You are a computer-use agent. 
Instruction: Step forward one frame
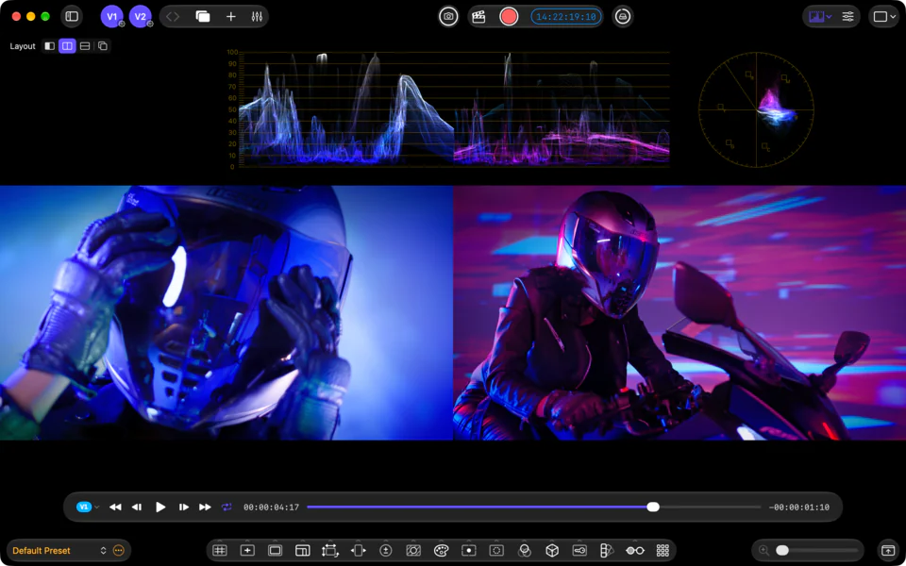point(184,508)
